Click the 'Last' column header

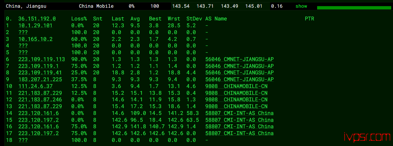(118, 19)
